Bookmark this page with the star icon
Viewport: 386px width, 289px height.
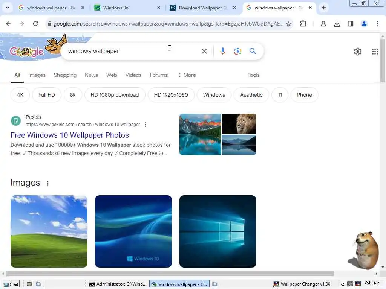(x=289, y=24)
